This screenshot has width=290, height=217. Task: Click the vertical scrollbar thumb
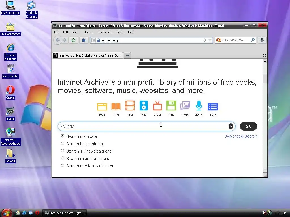[x=265, y=79]
